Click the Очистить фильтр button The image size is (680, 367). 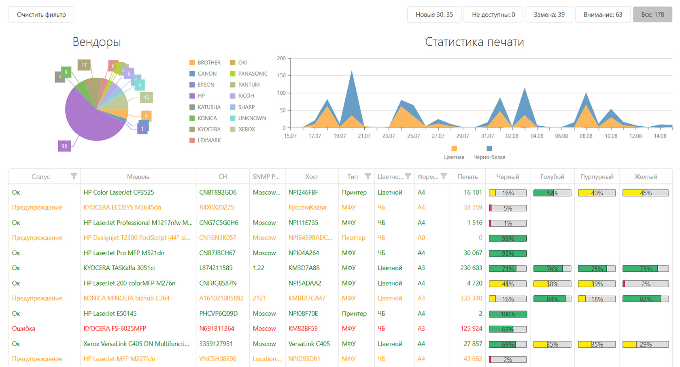click(x=41, y=15)
